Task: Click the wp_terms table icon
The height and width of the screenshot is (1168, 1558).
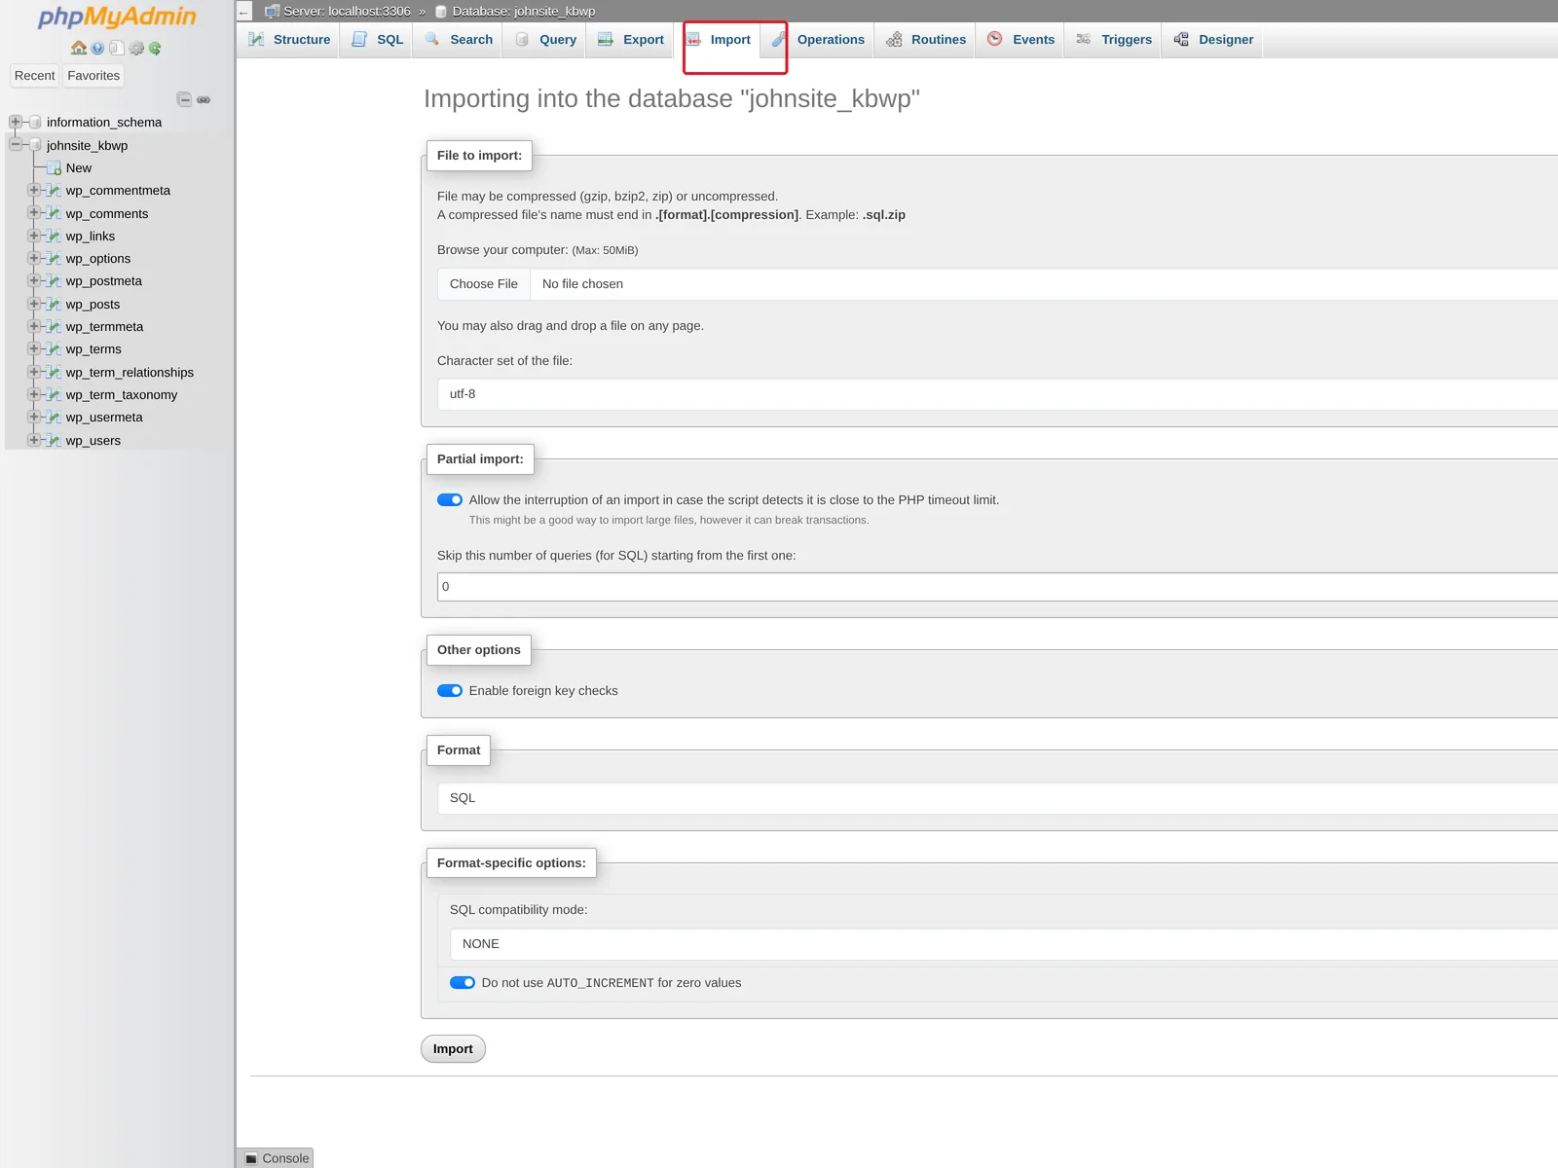Action: 55,349
